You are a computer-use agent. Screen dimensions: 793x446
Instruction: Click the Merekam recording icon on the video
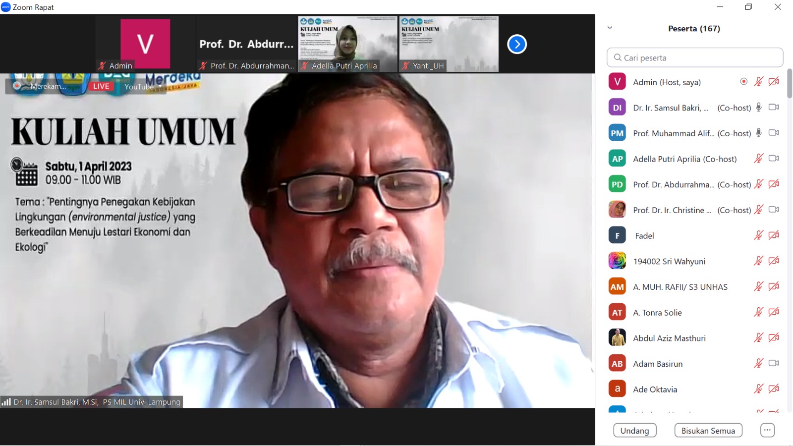(17, 86)
